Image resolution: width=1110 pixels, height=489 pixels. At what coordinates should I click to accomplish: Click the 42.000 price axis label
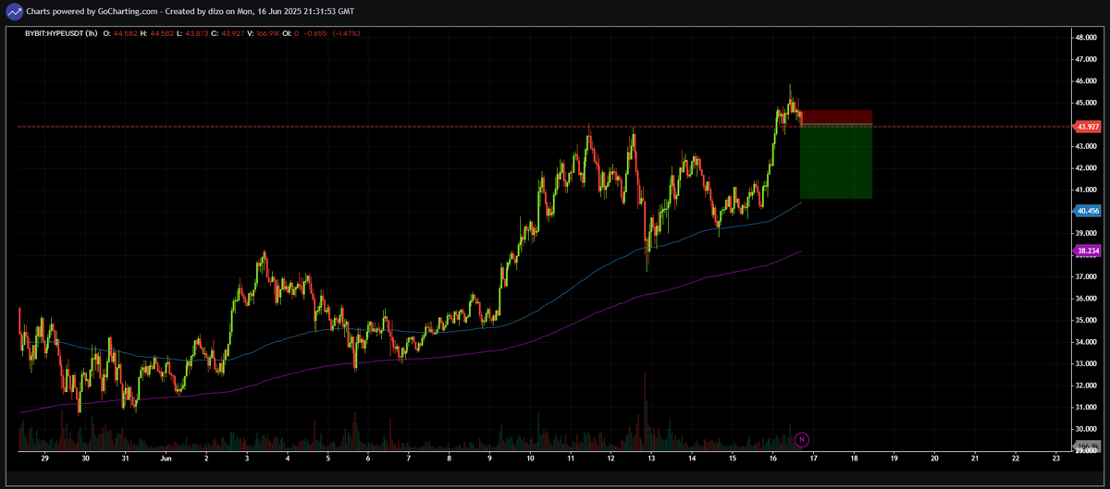[x=1085, y=168]
